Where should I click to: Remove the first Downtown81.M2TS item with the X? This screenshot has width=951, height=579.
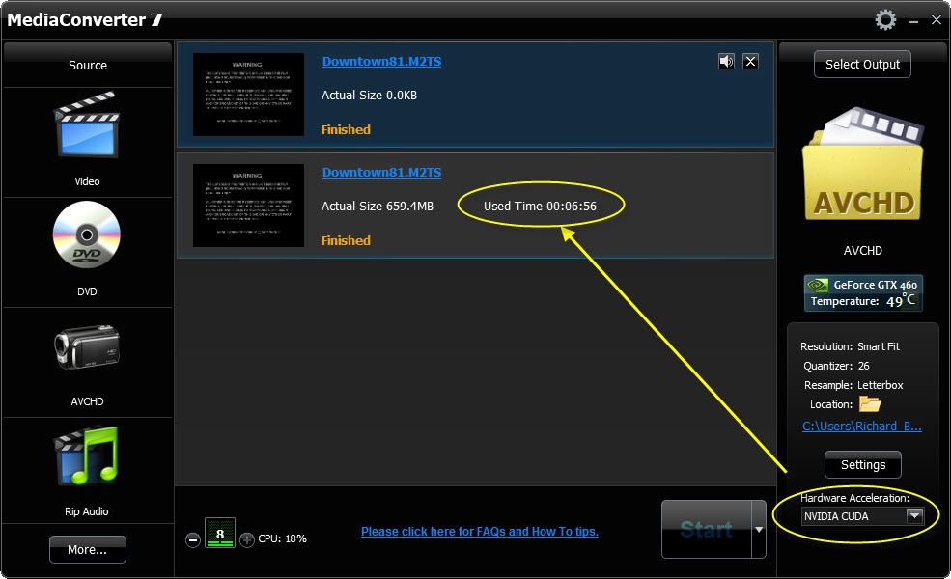751,61
